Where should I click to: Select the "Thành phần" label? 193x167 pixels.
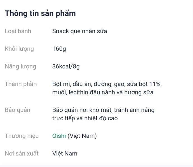click(x=21, y=84)
